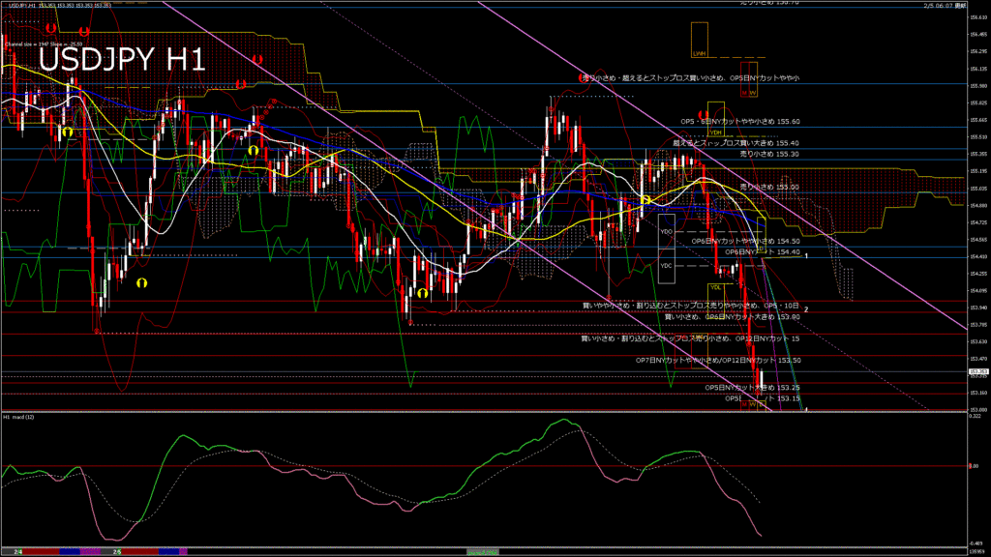Click the 2/5 date marker on time axis
The height and width of the screenshot is (557, 991).
pos(115,551)
